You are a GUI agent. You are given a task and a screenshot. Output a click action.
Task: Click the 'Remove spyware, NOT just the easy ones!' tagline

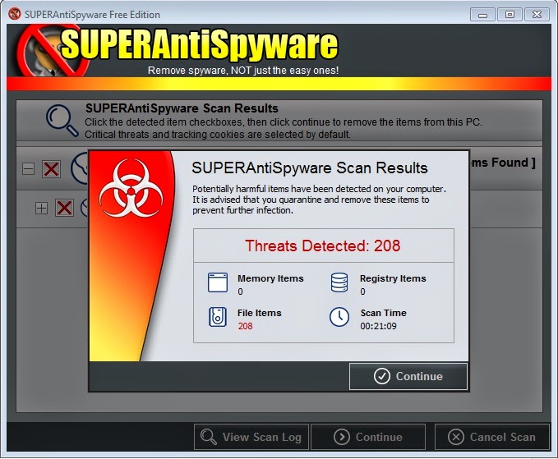[243, 71]
